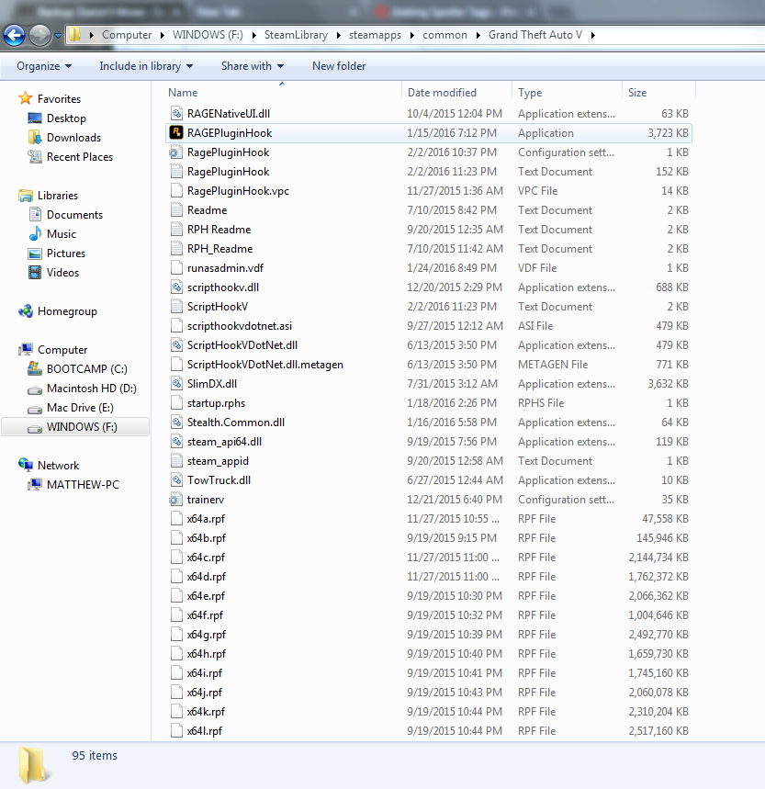Image resolution: width=765 pixels, height=789 pixels.
Task: Expand breadcrumb arrow after Computer
Action: tap(162, 35)
